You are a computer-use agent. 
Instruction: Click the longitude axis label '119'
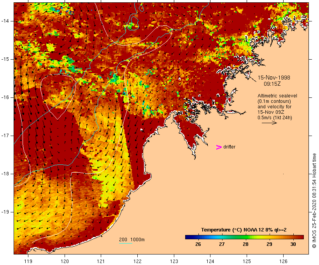click(28, 261)
